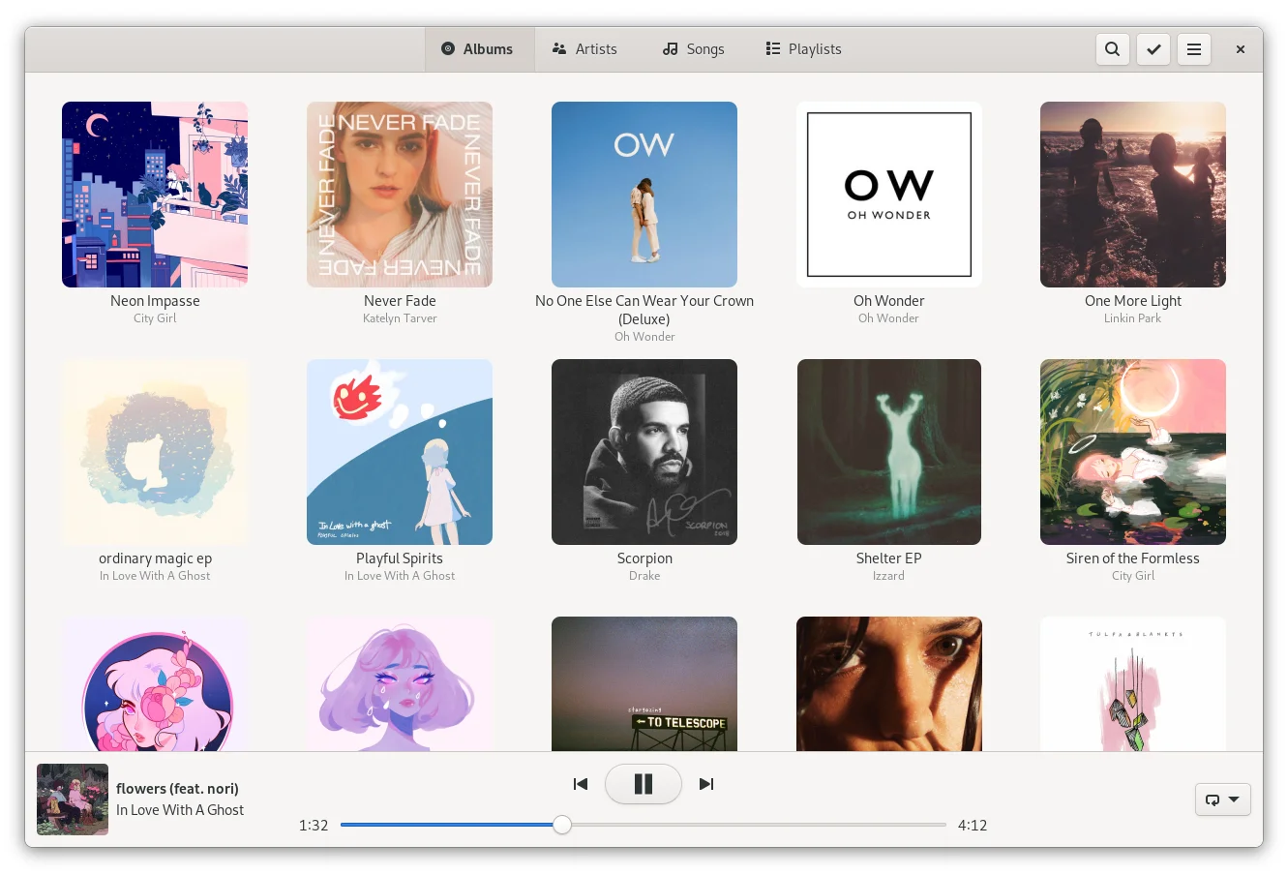Switch to the Songs tab
The image size is (1288, 875).
click(x=693, y=49)
